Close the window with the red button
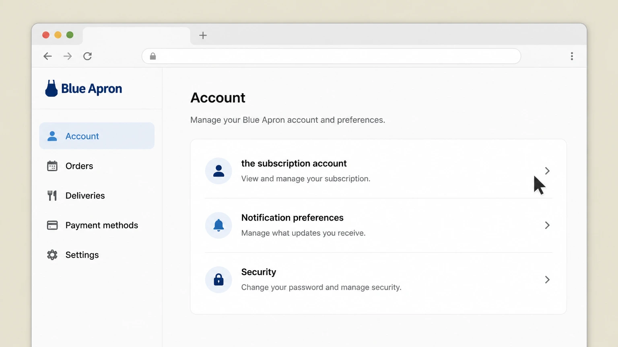Image resolution: width=618 pixels, height=347 pixels. click(x=46, y=35)
